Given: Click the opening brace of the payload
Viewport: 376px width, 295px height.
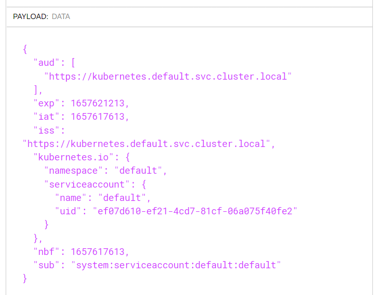Looking at the screenshot, I should [25, 49].
